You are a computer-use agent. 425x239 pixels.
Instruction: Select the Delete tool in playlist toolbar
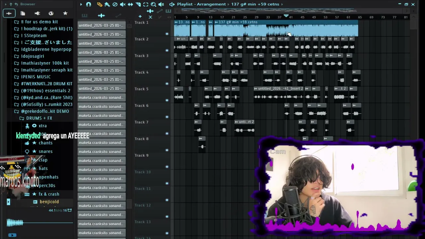[115, 4]
